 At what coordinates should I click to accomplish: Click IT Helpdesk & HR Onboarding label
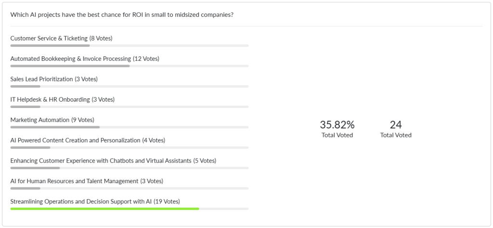(63, 99)
